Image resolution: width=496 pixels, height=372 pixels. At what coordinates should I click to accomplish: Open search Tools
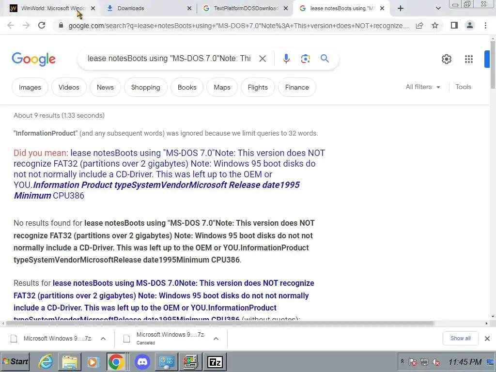click(x=463, y=87)
